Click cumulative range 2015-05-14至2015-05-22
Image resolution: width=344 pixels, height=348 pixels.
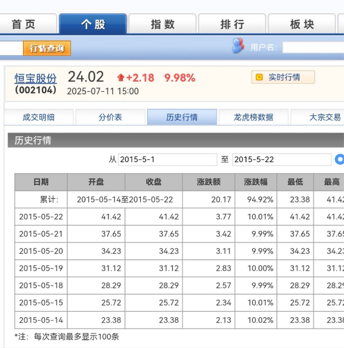125,199
